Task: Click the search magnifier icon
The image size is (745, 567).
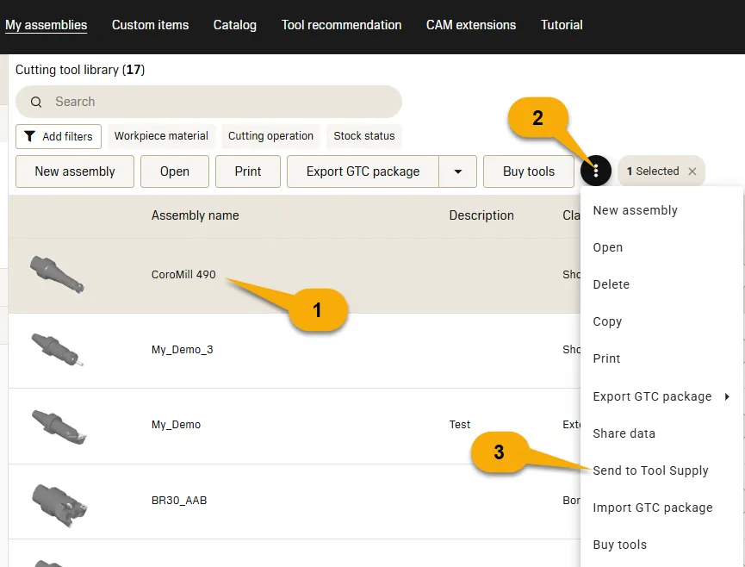Action: click(x=36, y=102)
